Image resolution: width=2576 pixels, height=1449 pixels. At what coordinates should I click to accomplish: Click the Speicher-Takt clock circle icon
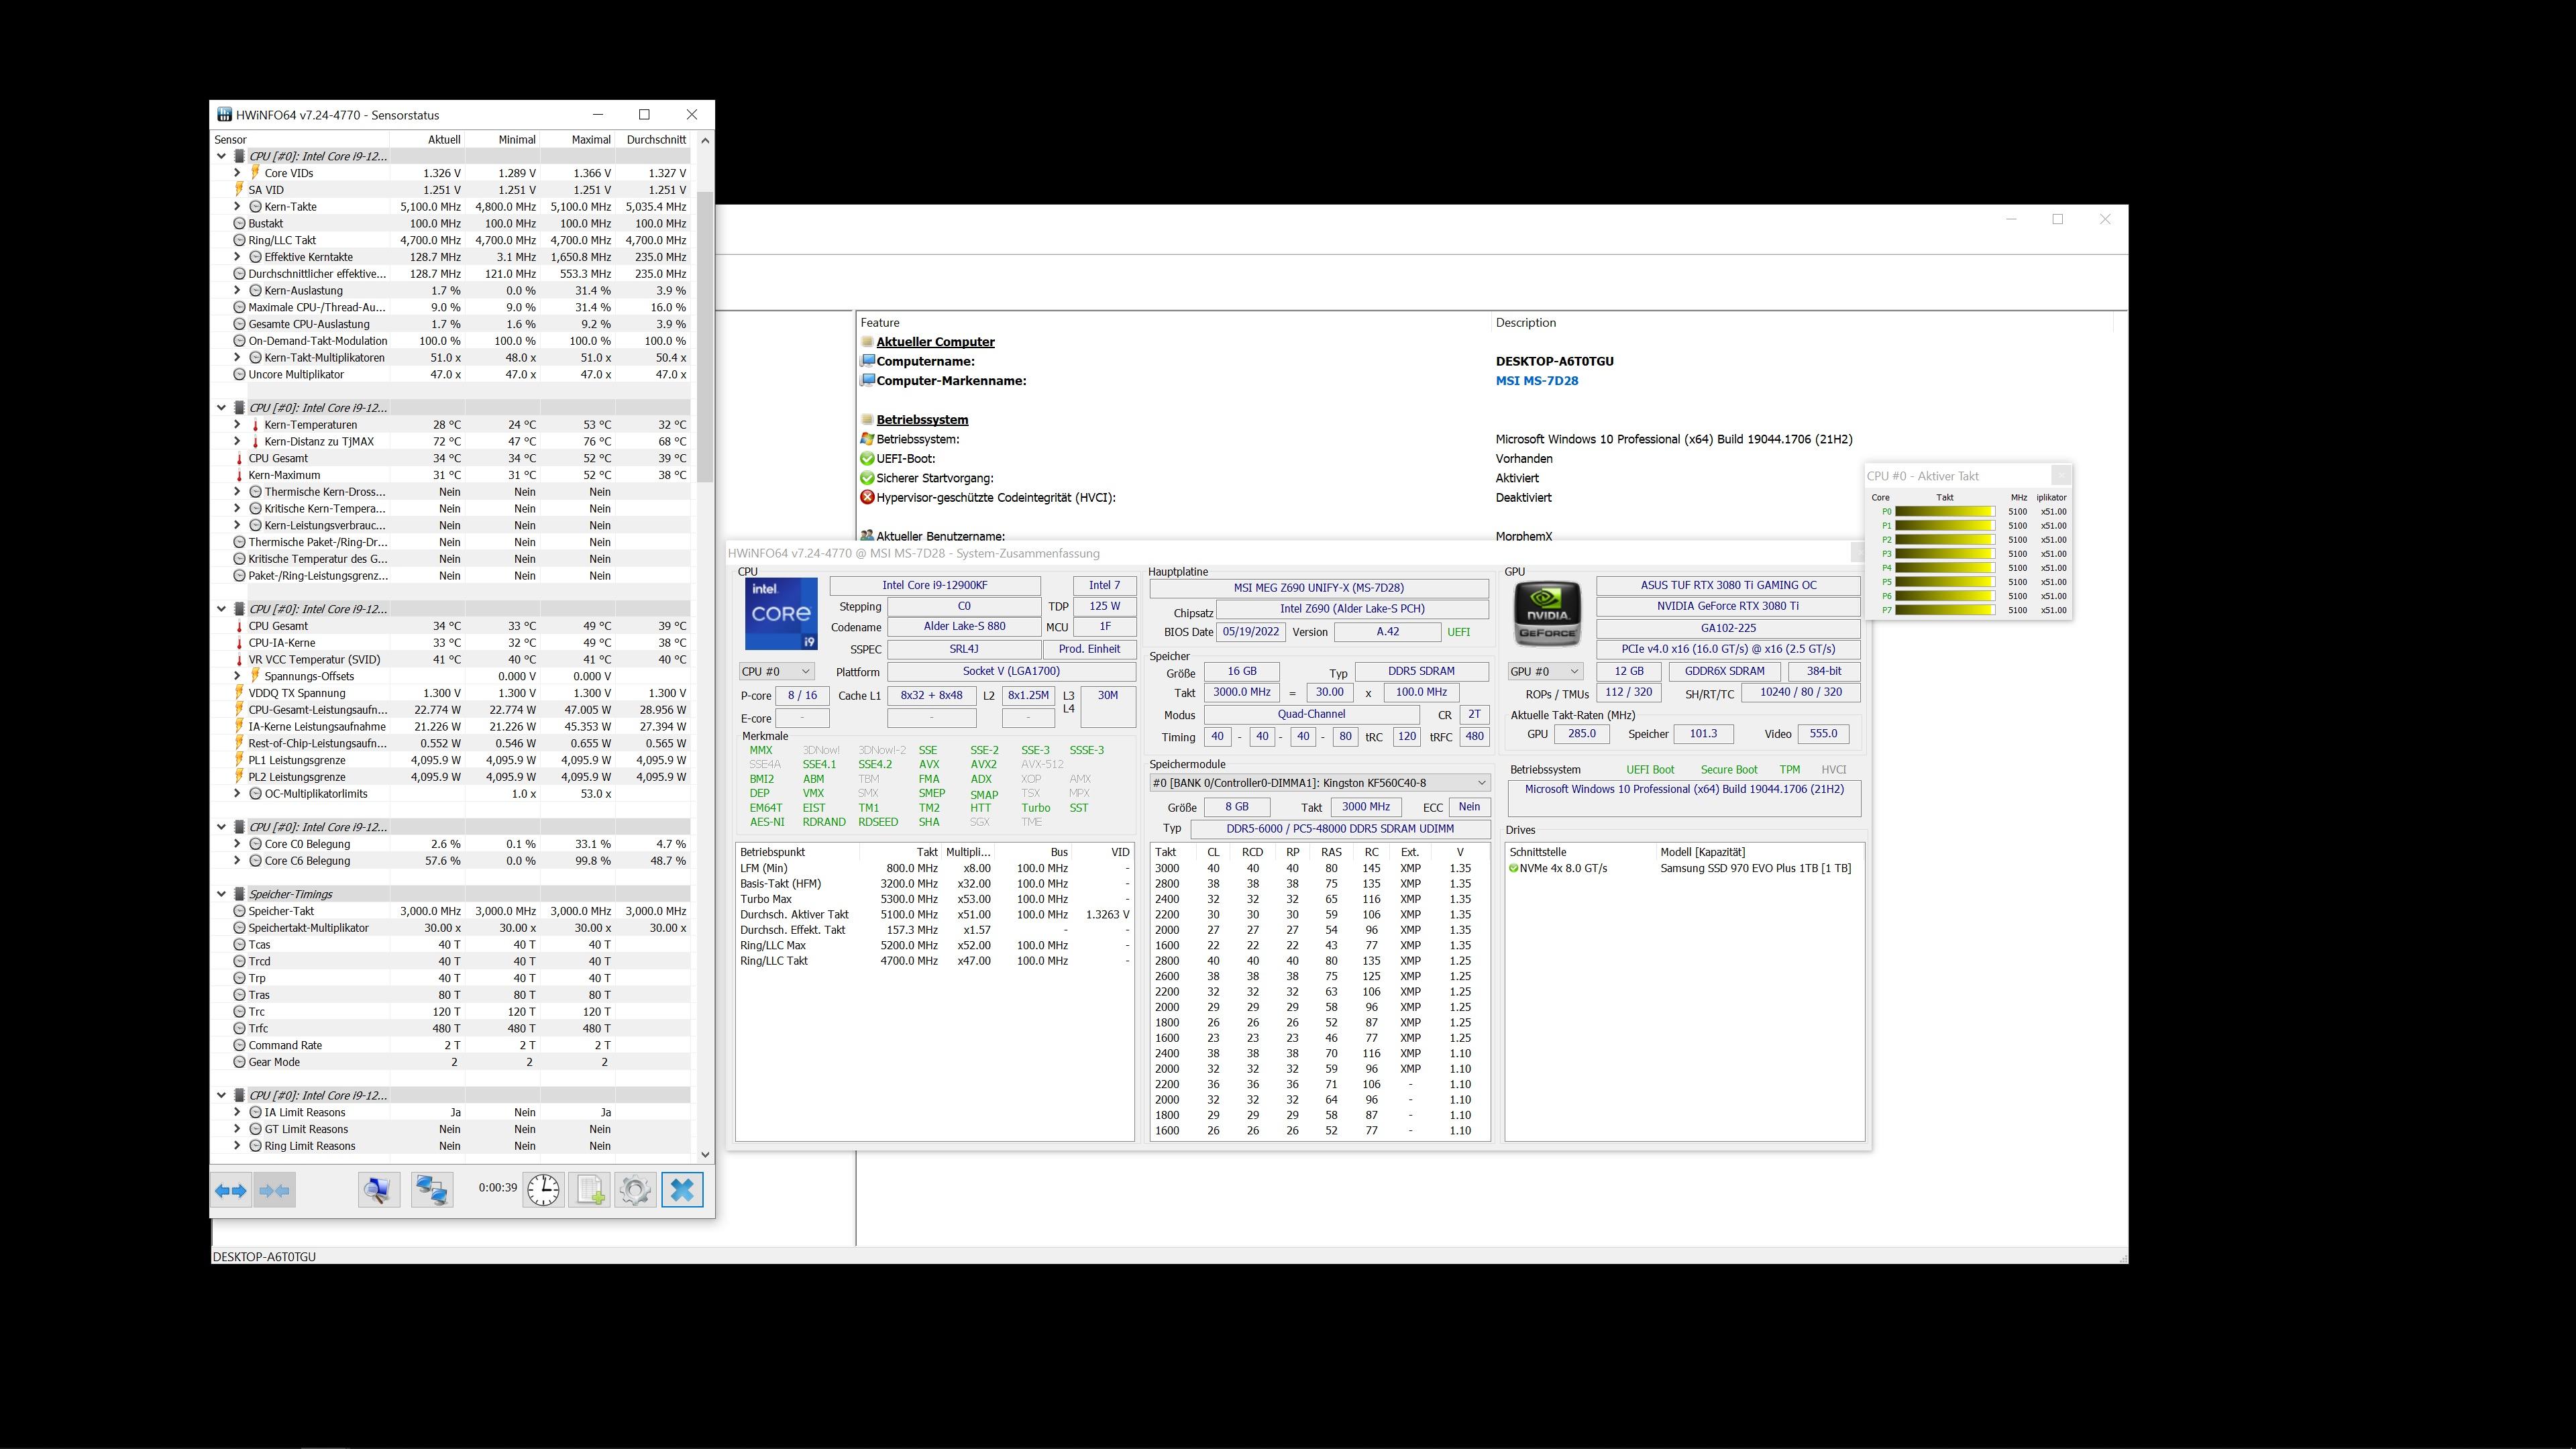[239, 911]
